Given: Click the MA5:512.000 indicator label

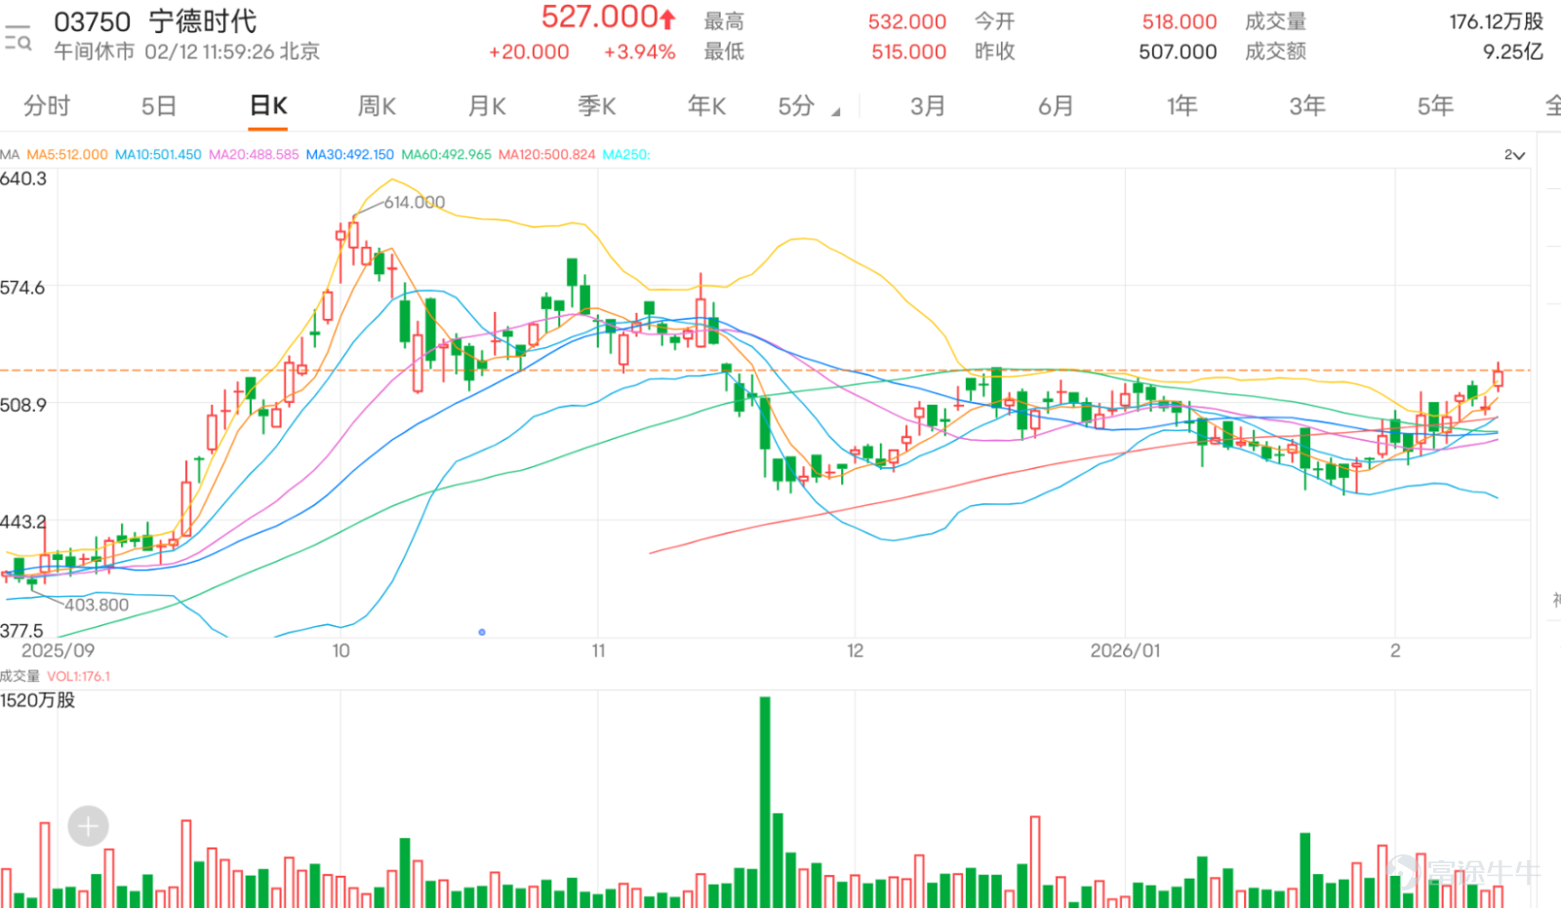Looking at the screenshot, I should pyautogui.click(x=67, y=155).
